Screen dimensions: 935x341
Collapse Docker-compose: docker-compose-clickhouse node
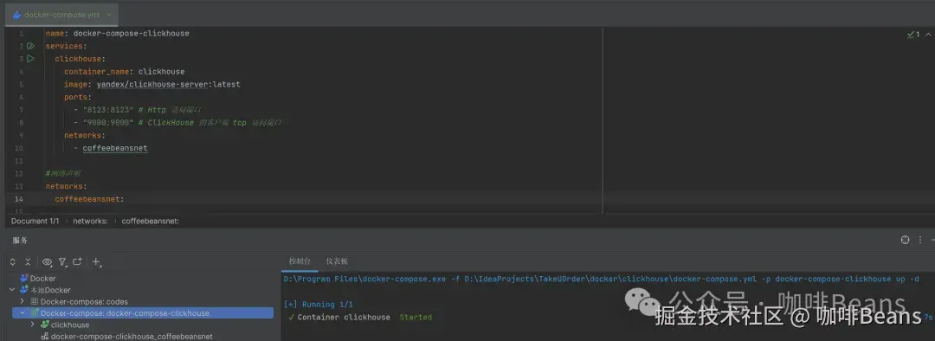[x=23, y=313]
